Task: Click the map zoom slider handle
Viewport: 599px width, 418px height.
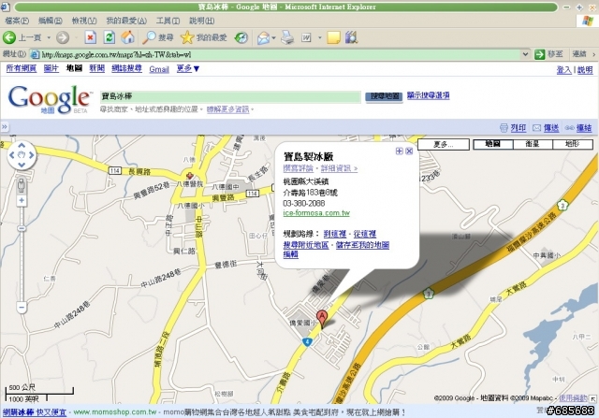Action: [x=22, y=228]
